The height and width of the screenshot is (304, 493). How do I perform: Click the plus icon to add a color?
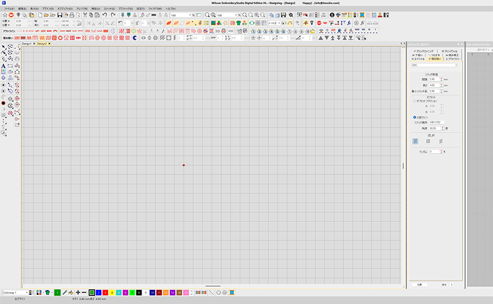click(x=77, y=293)
